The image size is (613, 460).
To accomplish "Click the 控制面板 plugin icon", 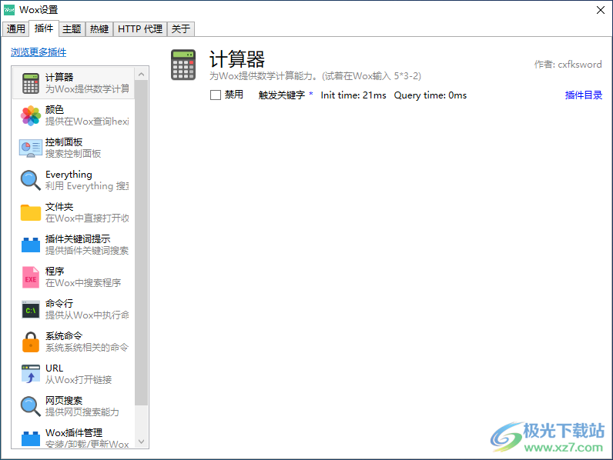I will [31, 148].
